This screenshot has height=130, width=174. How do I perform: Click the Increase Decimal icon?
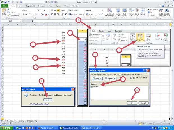coord(99,14)
